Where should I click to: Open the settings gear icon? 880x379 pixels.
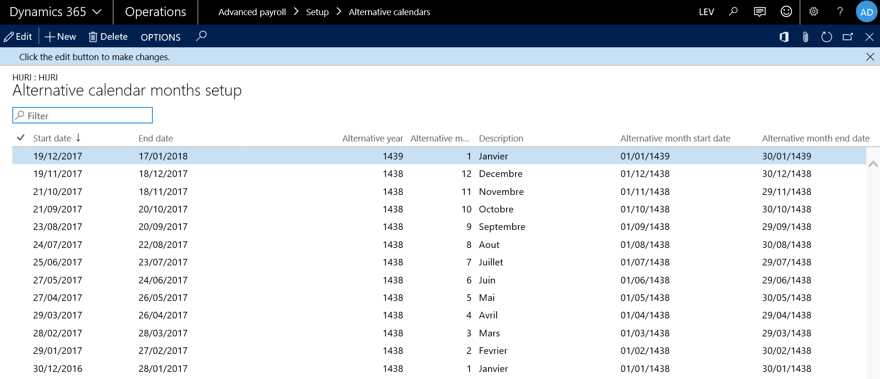[x=814, y=11]
